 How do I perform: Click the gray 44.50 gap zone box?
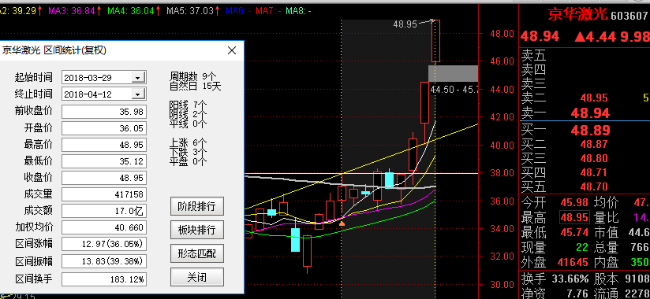pyautogui.click(x=453, y=74)
